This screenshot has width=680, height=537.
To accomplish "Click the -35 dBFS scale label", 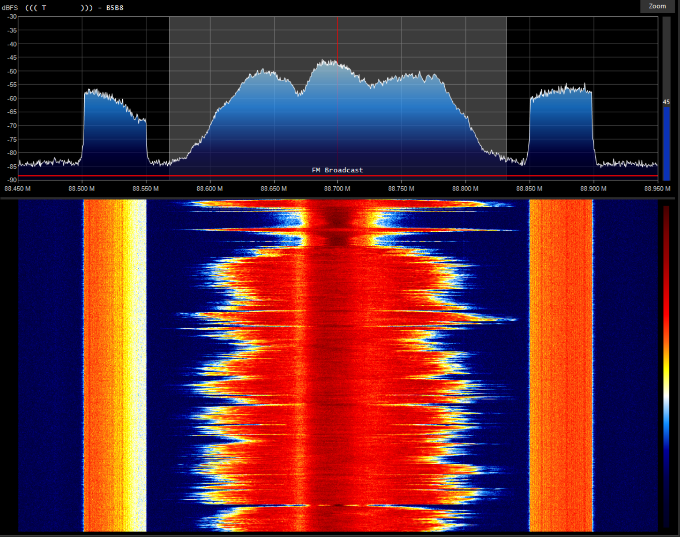I will [12, 30].
